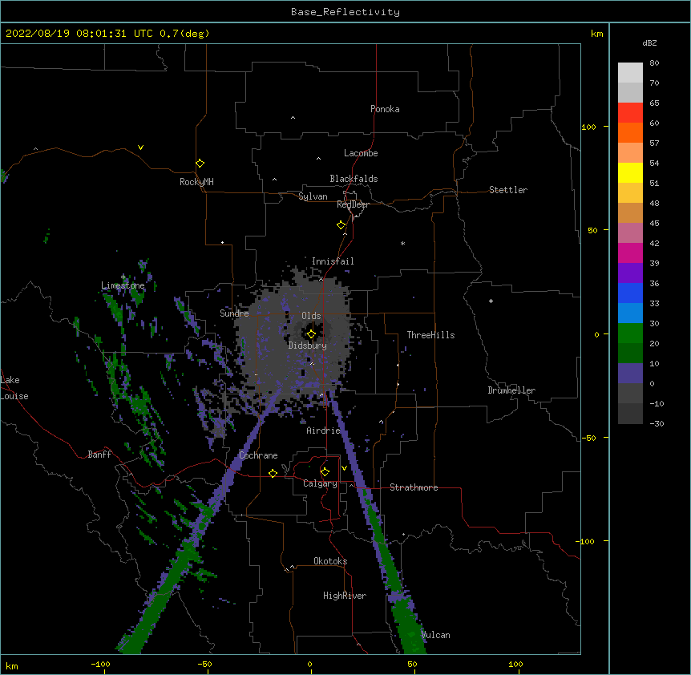The width and height of the screenshot is (691, 675).
Task: Click the Vulcan label
Action: pyautogui.click(x=435, y=635)
